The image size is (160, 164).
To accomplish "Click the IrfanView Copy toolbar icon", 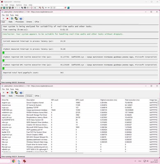I will [22, 8].
